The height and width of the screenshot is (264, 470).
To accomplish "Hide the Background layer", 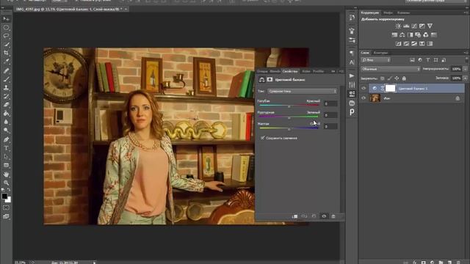I will 364,98.
